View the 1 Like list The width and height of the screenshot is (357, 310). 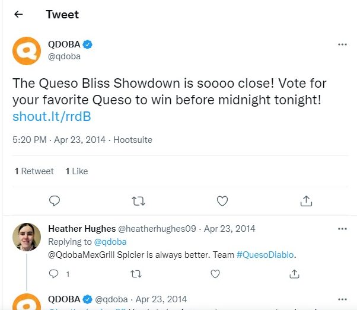point(76,171)
